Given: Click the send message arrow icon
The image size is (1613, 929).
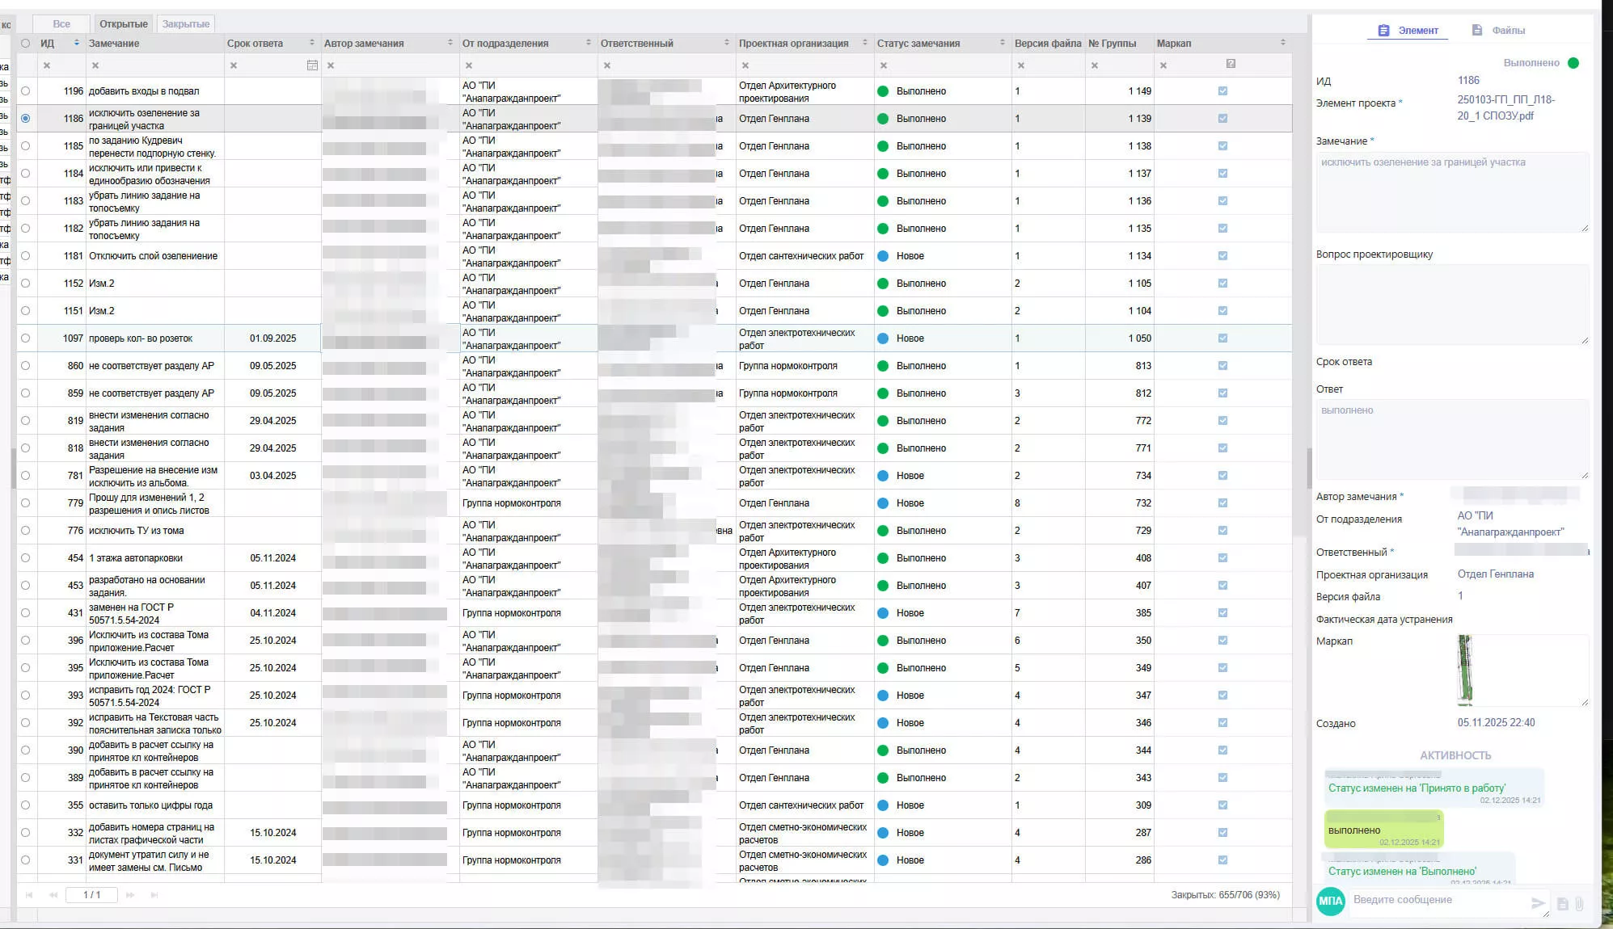Looking at the screenshot, I should pos(1538,903).
